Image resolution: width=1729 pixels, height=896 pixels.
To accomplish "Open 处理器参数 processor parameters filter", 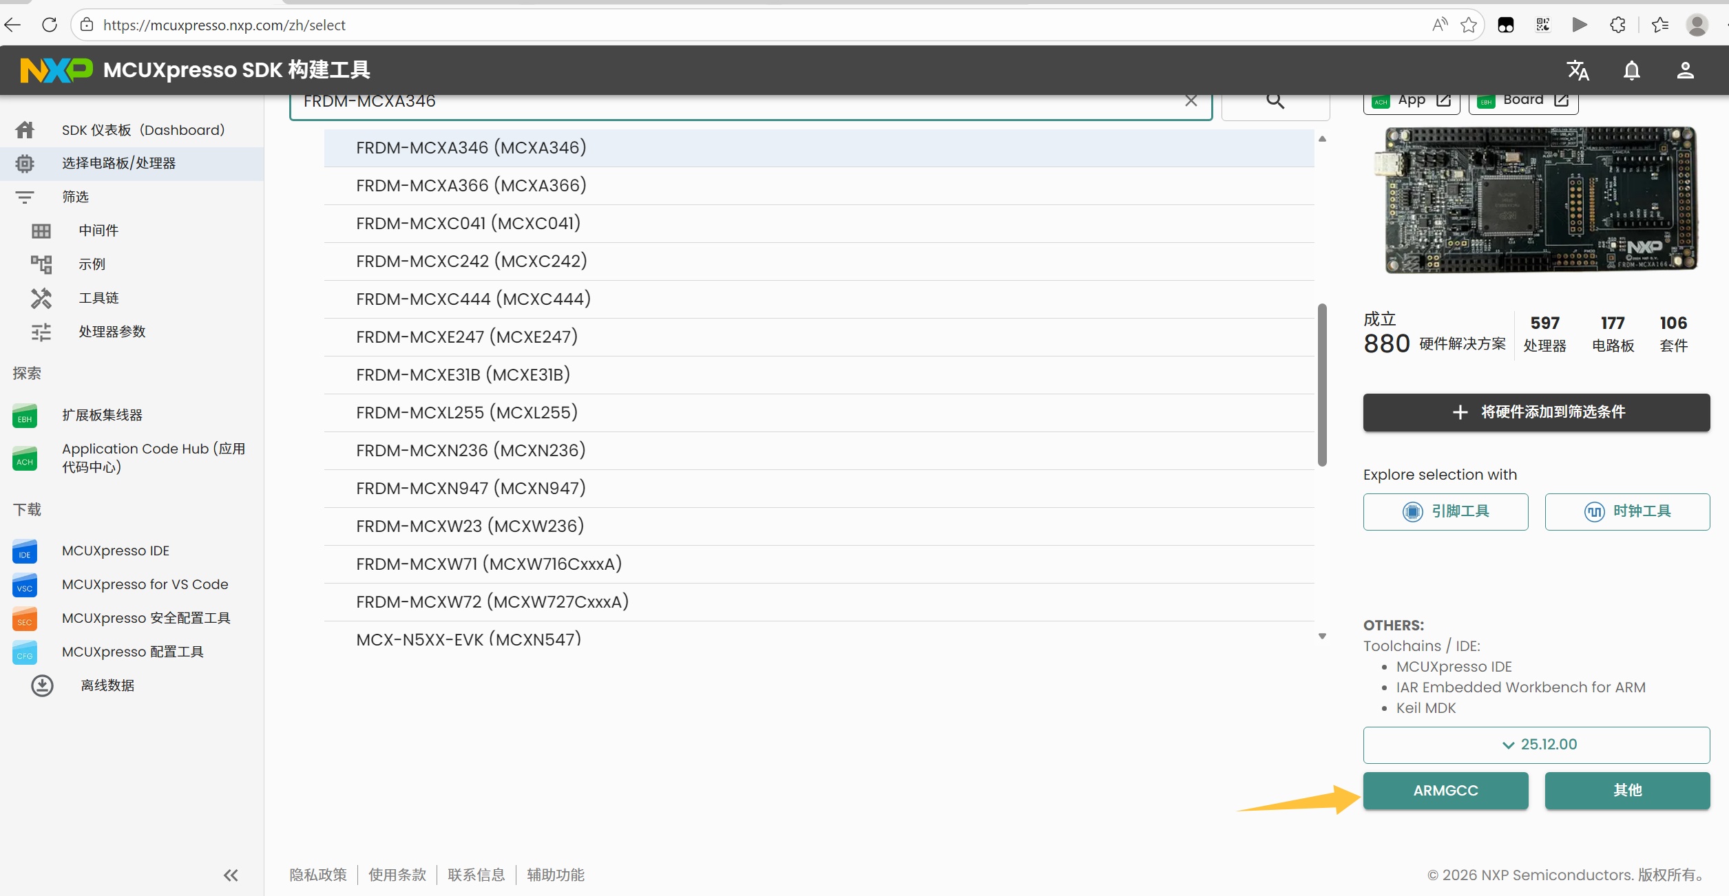I will pos(132,332).
